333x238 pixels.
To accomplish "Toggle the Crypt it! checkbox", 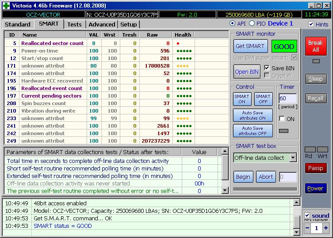I will [x=267, y=76].
